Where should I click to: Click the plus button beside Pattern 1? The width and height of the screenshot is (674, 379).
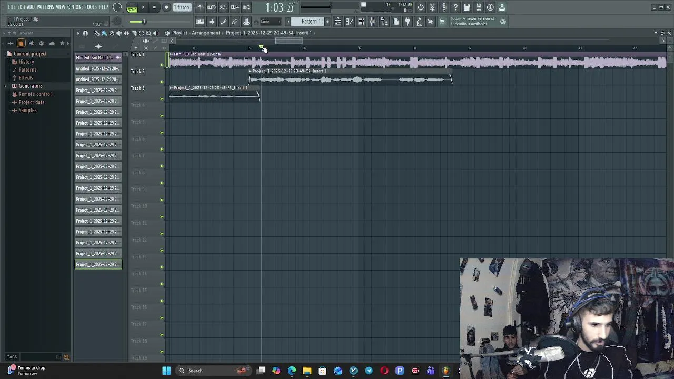tap(327, 22)
